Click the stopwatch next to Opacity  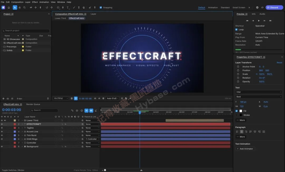[238, 82]
